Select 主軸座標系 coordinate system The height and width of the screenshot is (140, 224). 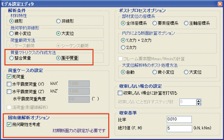(186, 23)
